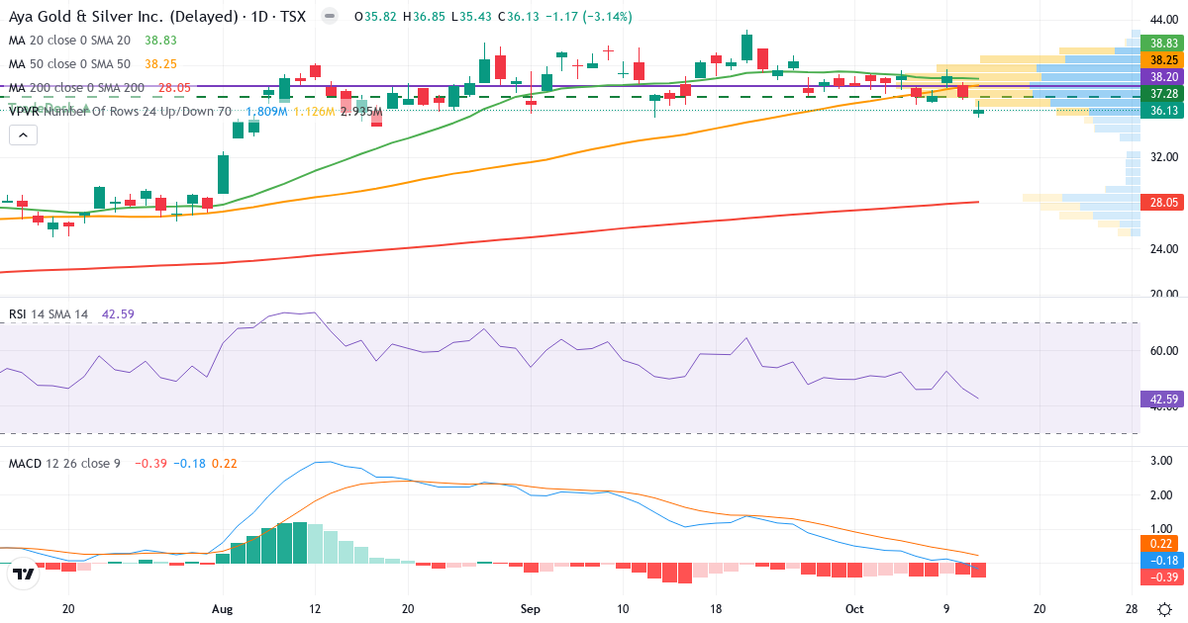Click the 12 time-axis label
The image size is (1188, 623).
[315, 609]
